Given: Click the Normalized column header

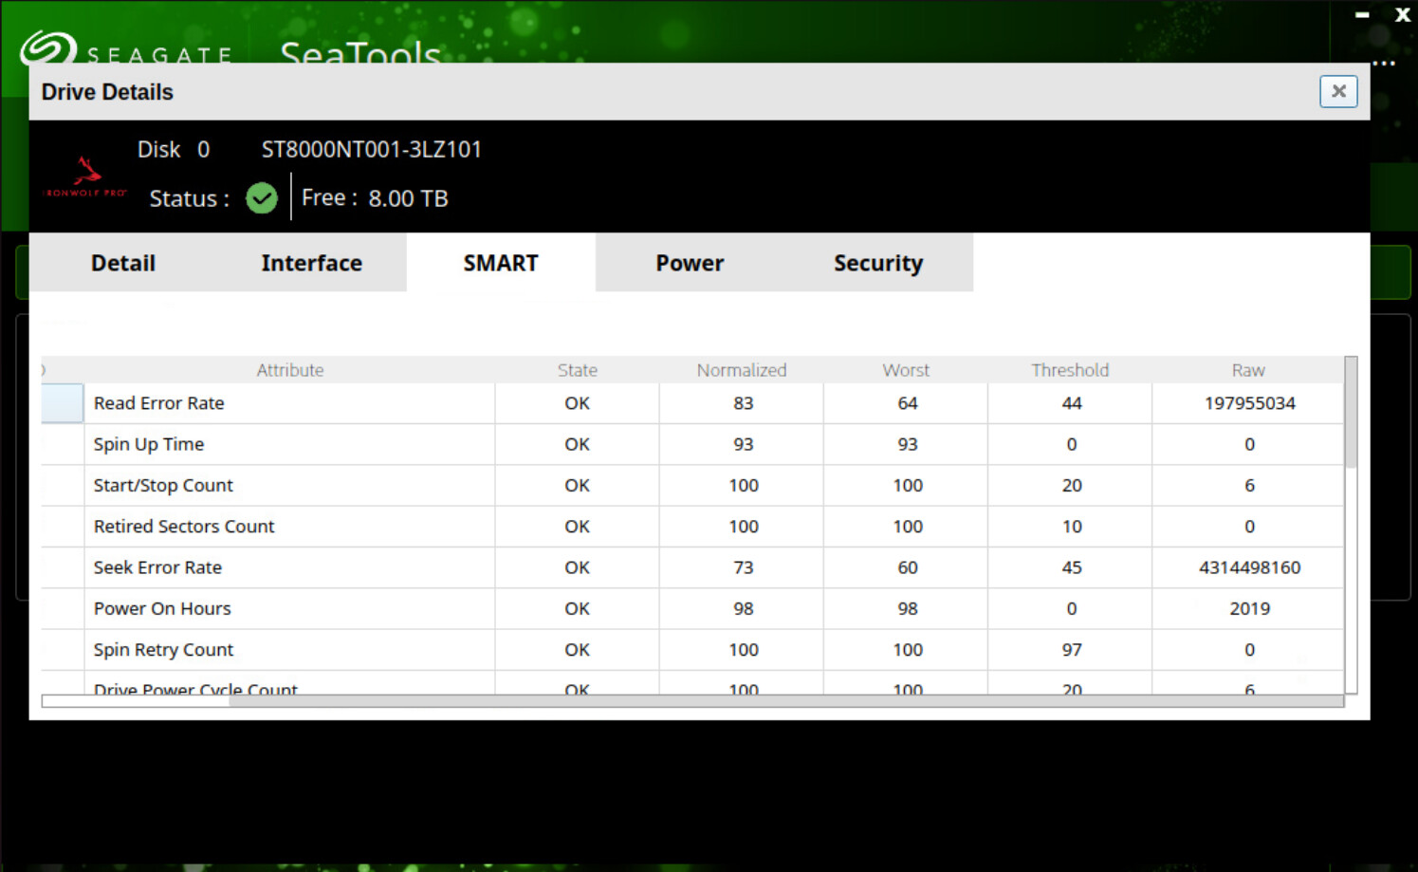Looking at the screenshot, I should coord(741,370).
